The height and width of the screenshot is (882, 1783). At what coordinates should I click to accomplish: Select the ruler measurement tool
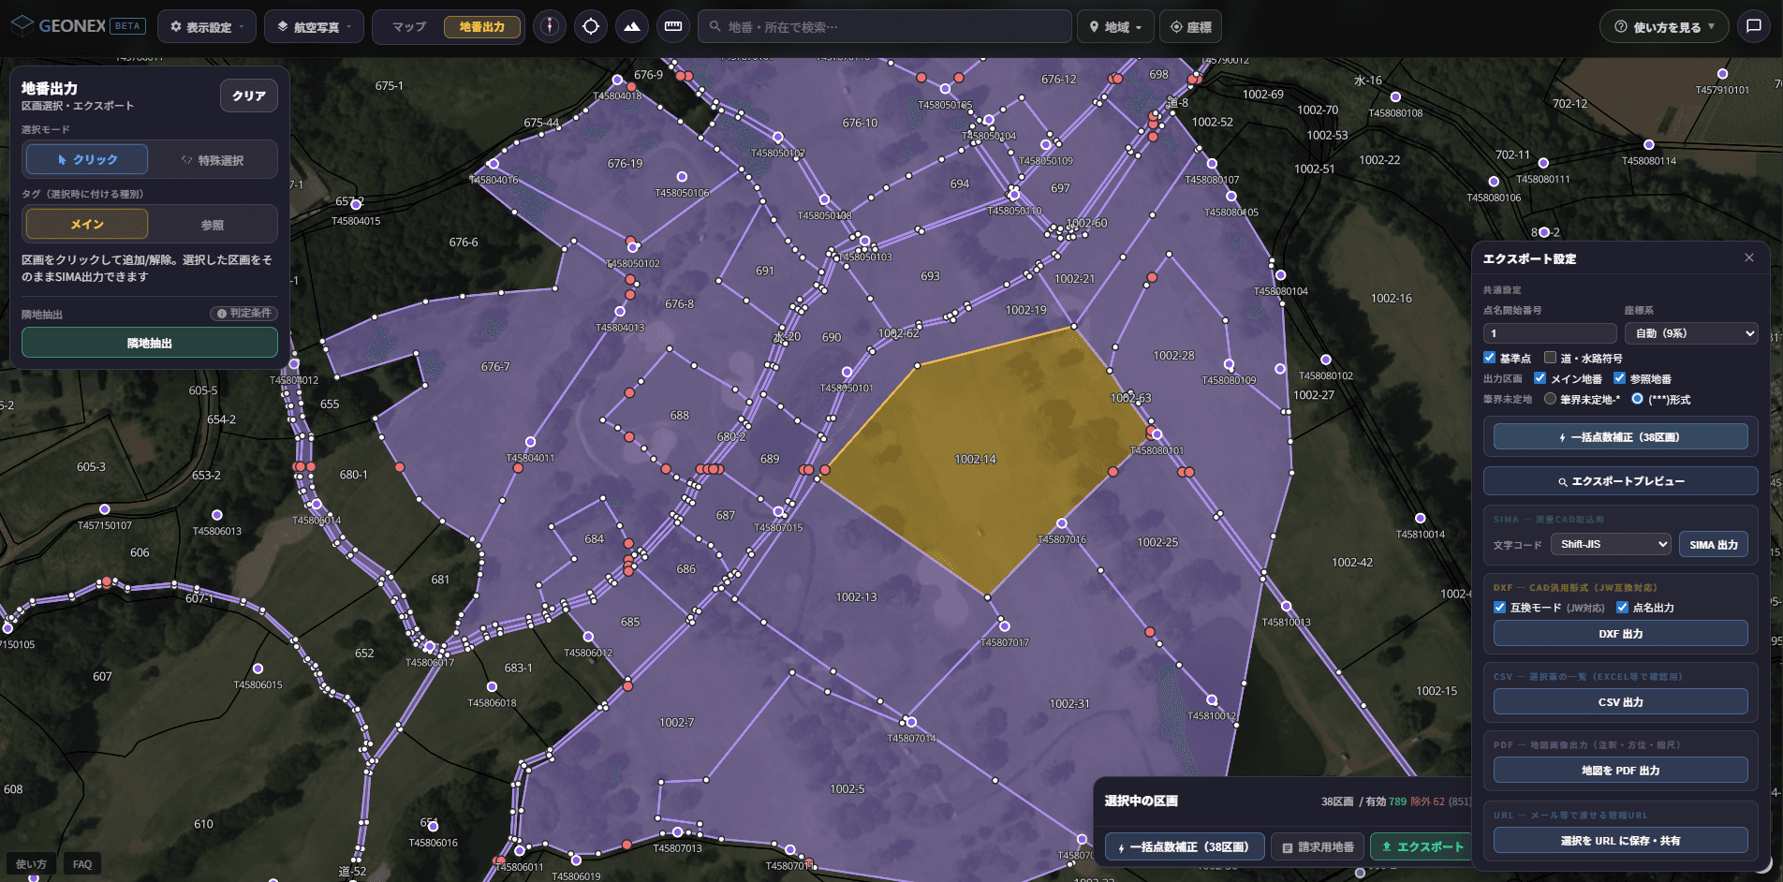[x=673, y=26]
